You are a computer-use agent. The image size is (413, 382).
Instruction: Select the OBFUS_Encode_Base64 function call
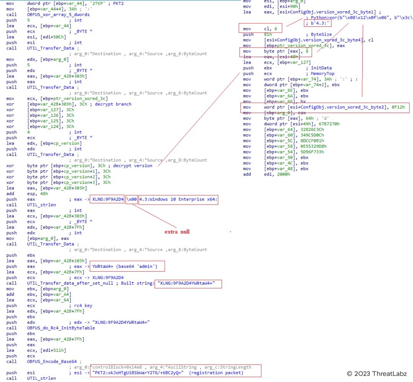click(50, 361)
